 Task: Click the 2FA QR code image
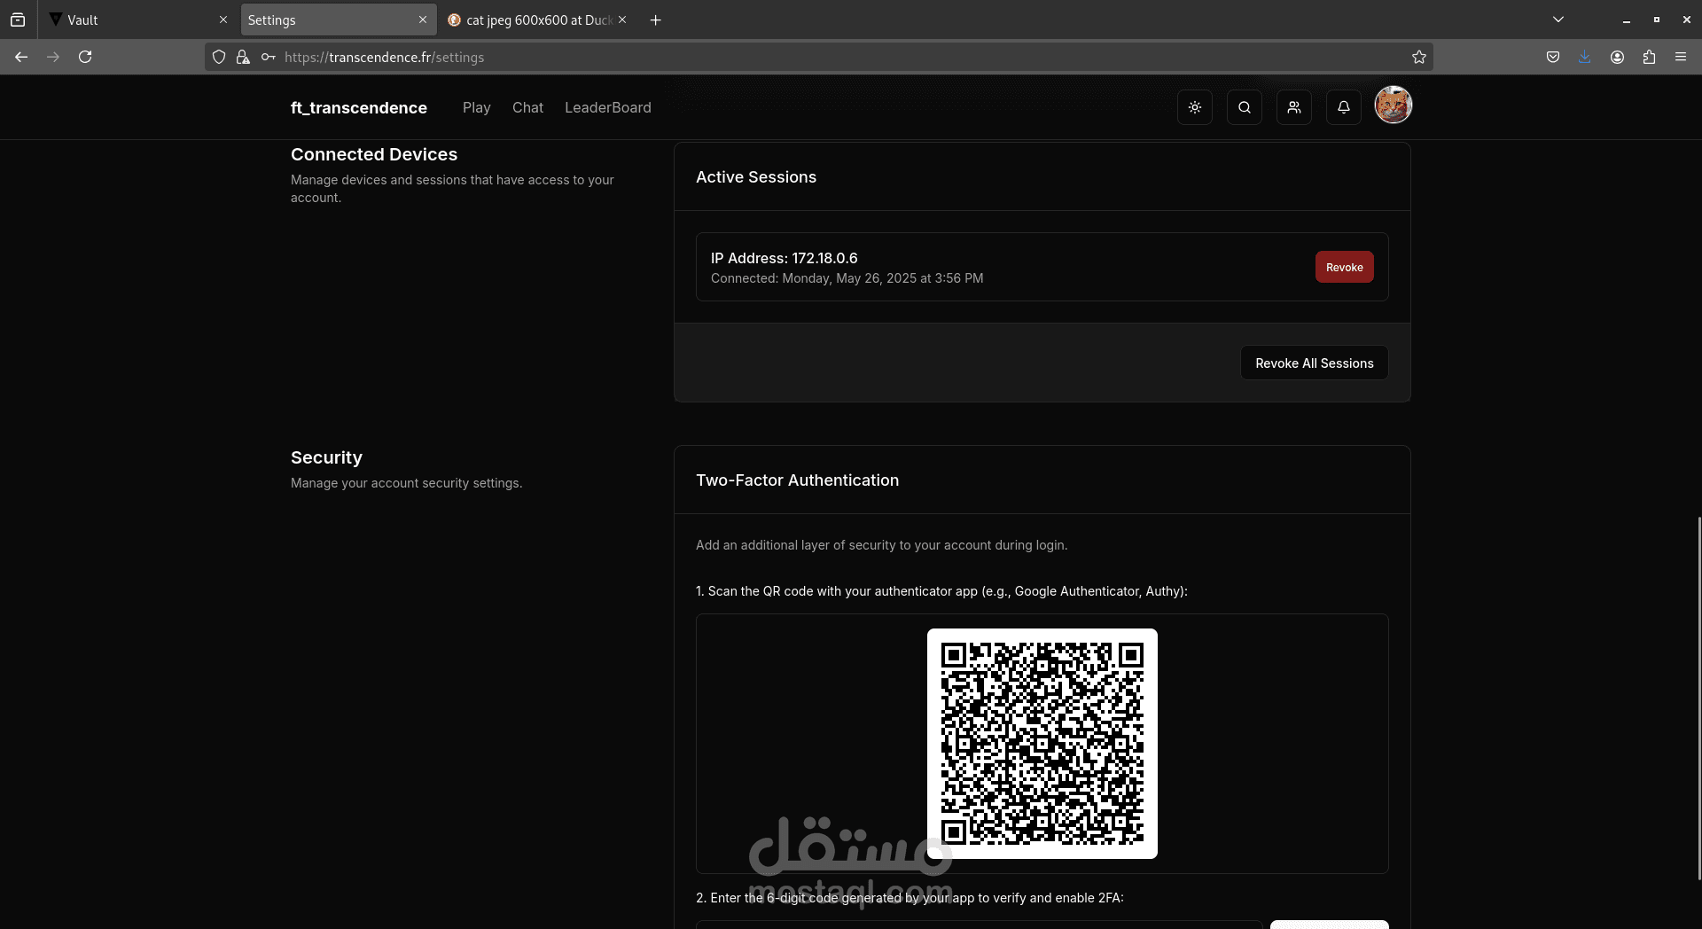tap(1042, 744)
